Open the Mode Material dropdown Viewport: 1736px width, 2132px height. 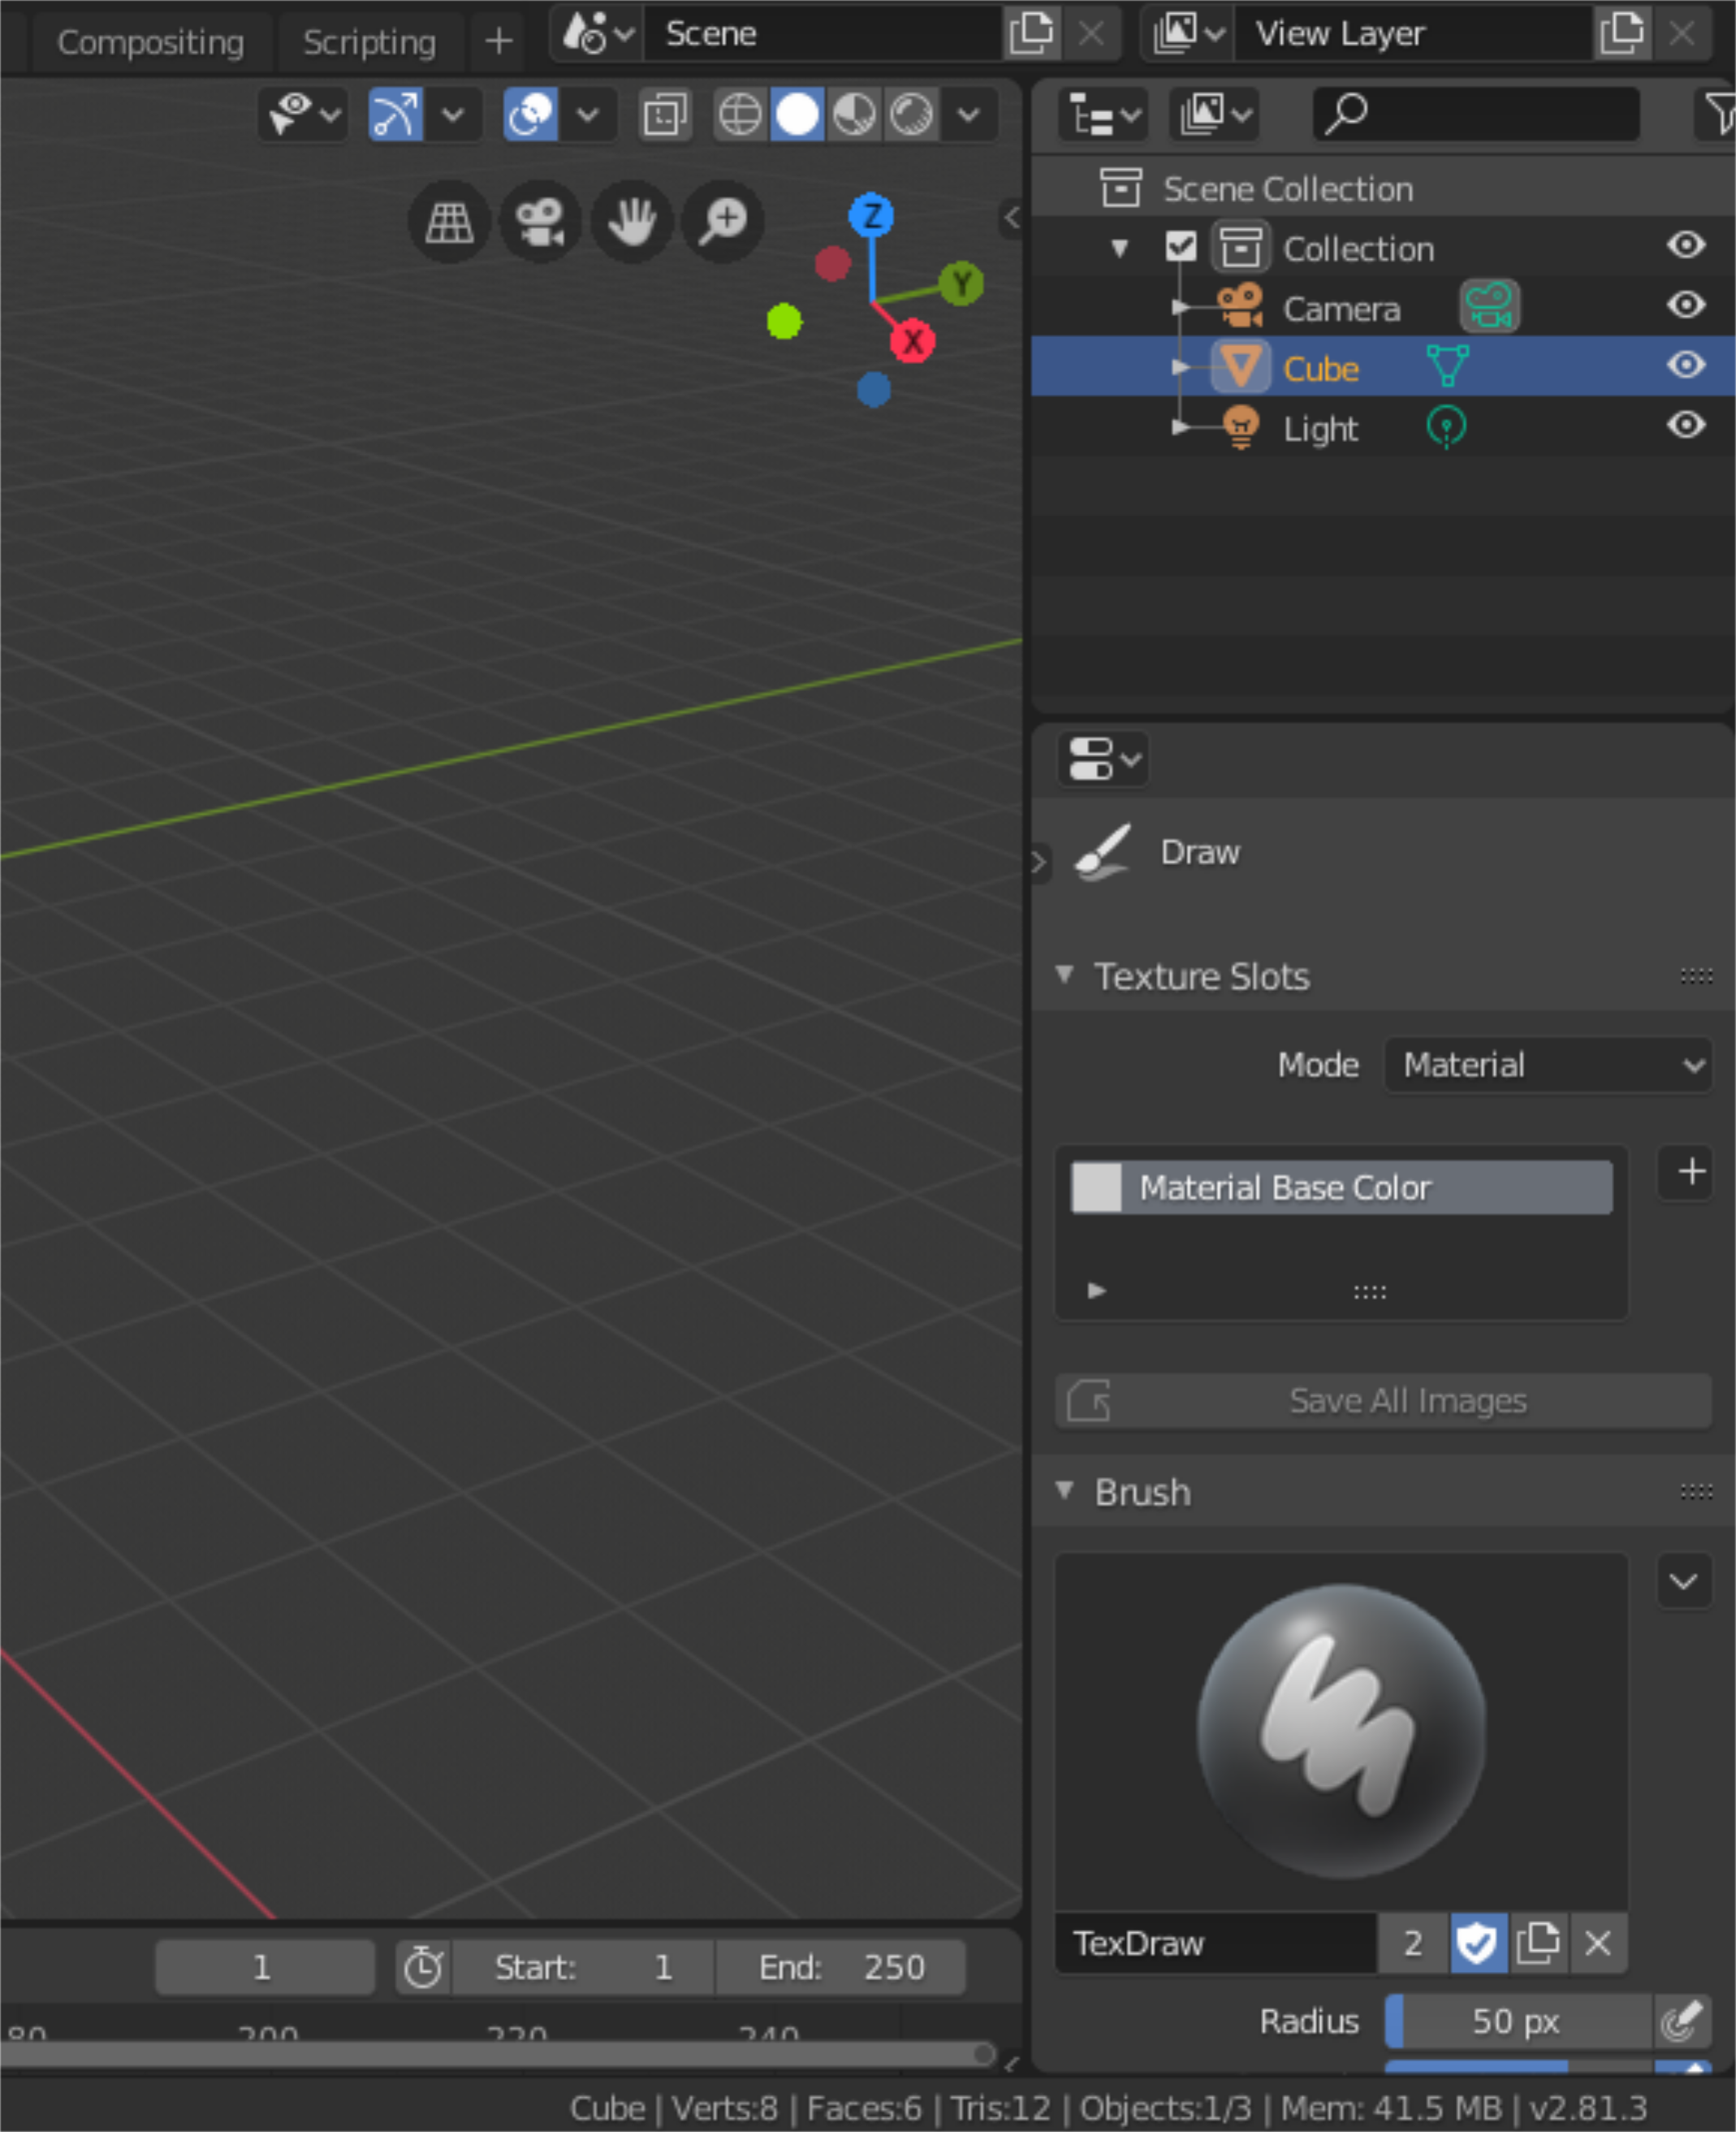click(1548, 1065)
